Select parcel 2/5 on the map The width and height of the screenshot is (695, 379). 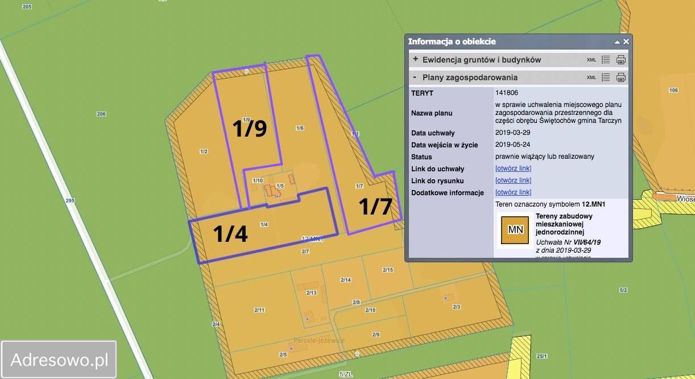click(283, 355)
